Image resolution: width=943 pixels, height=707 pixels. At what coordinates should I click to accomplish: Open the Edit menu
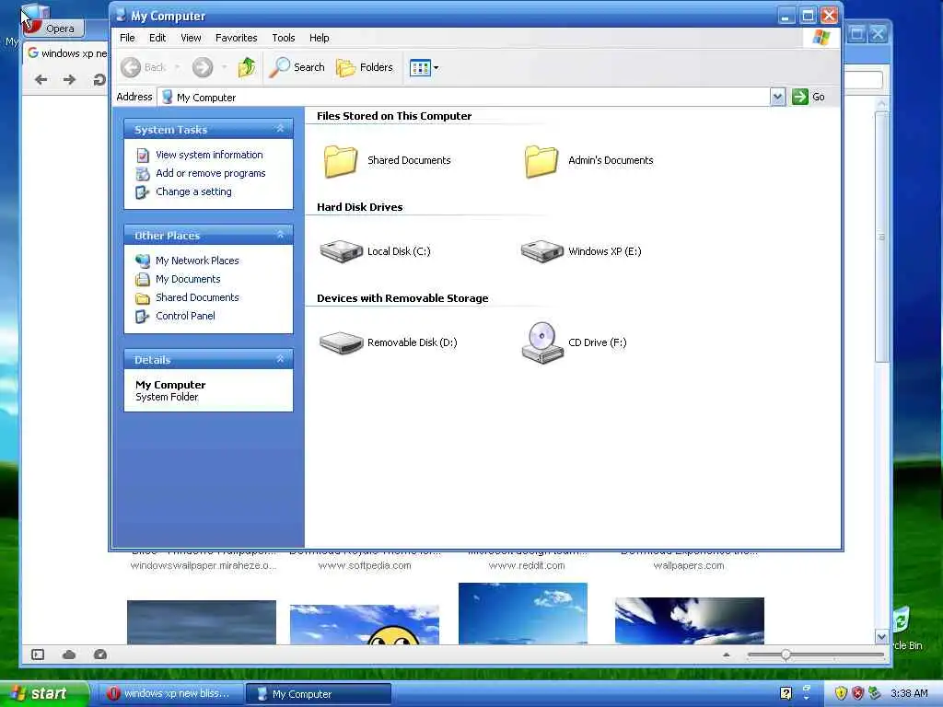(x=157, y=38)
